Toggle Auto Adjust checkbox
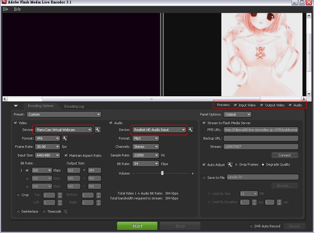The image size is (314, 233). (204, 164)
